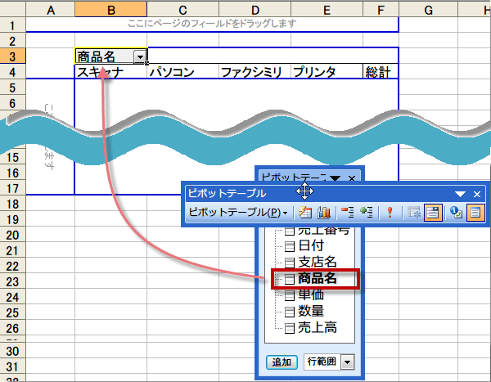Select row 30 header

coord(12,351)
